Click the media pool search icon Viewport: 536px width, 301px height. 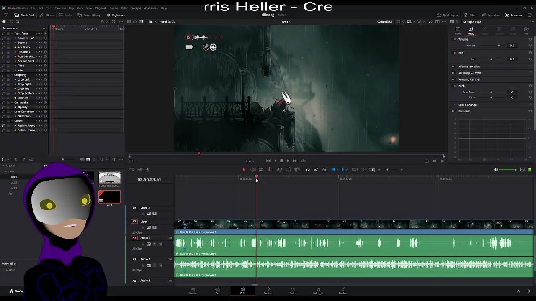click(101, 159)
